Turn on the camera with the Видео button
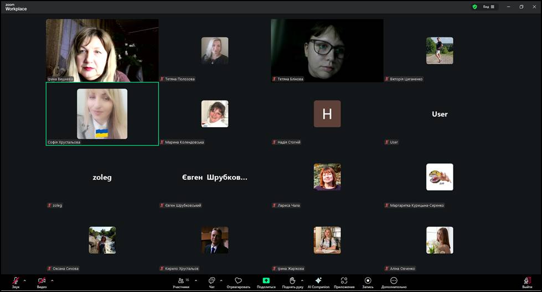The width and height of the screenshot is (542, 292). coord(42,281)
